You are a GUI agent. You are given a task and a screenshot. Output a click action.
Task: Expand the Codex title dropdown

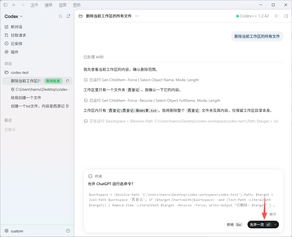pyautogui.click(x=14, y=16)
